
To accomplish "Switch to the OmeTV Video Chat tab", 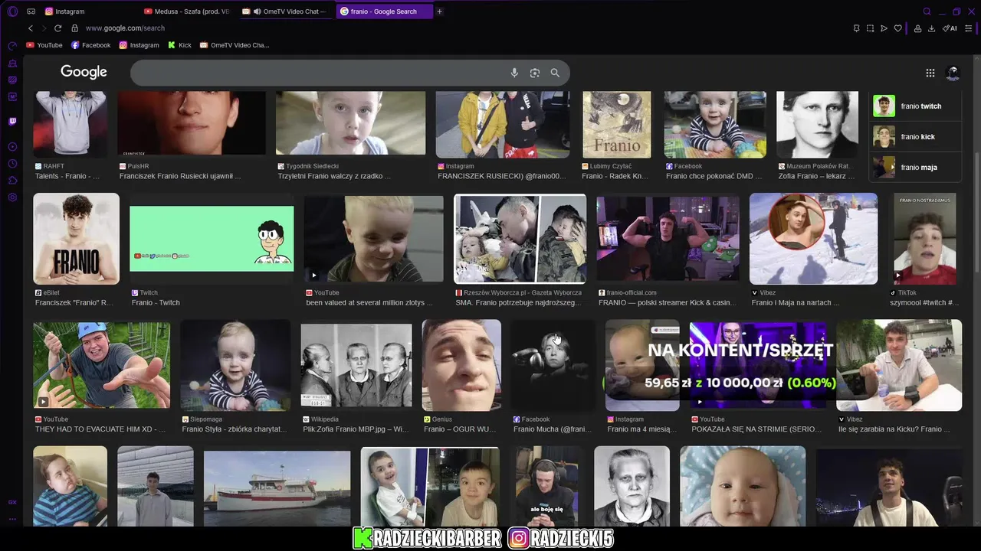I will click(x=286, y=11).
